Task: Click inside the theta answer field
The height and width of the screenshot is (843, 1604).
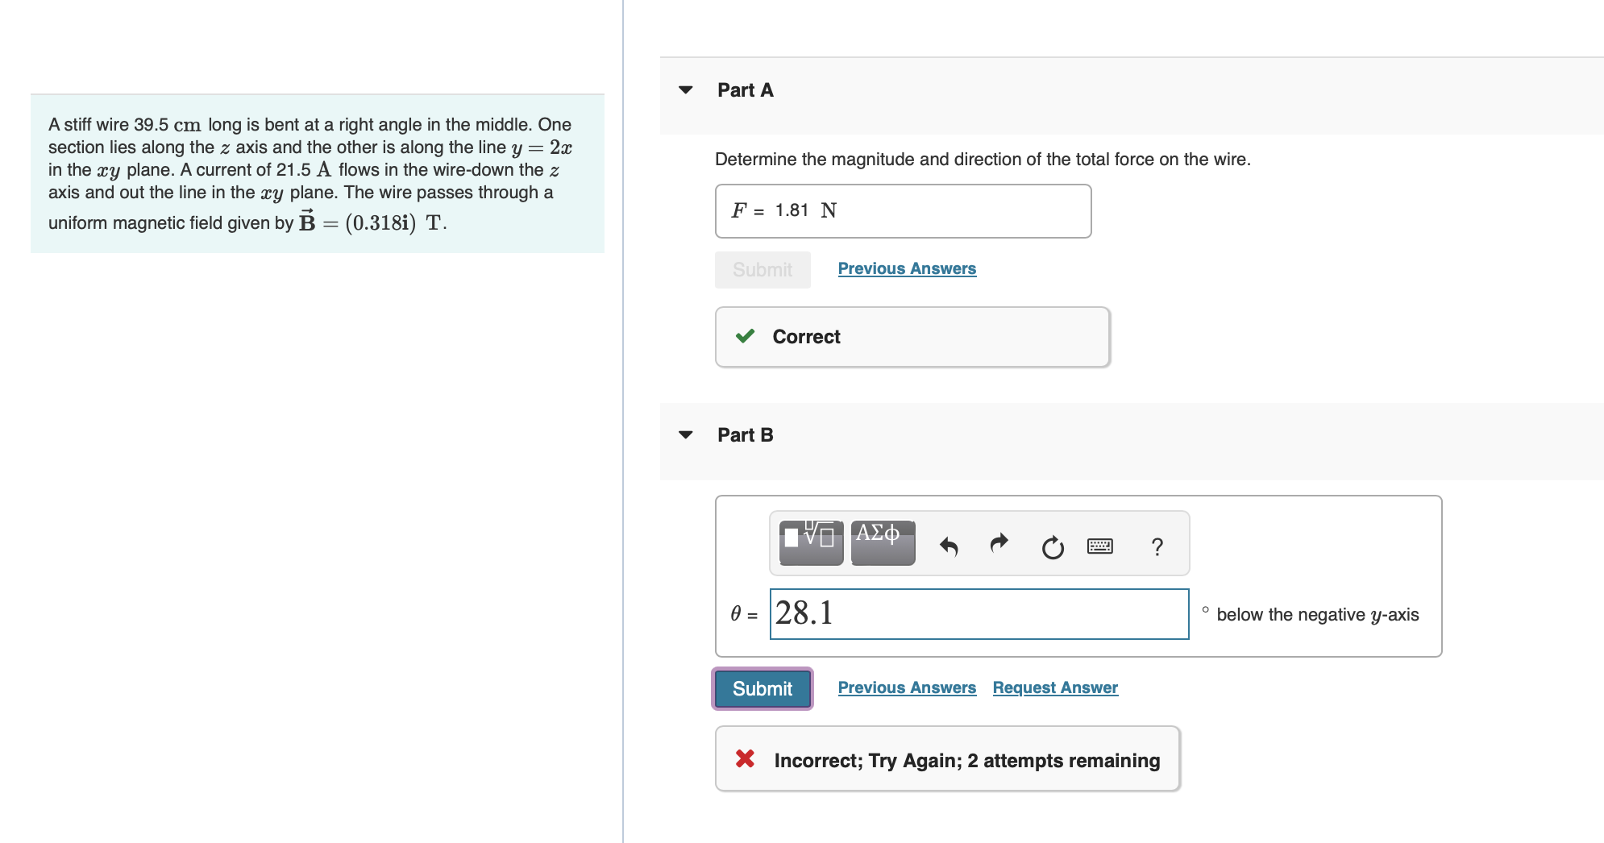Action: point(979,614)
